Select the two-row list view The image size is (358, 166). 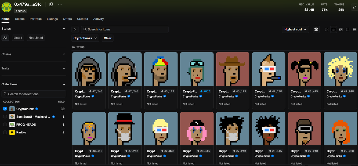coord(348,29)
